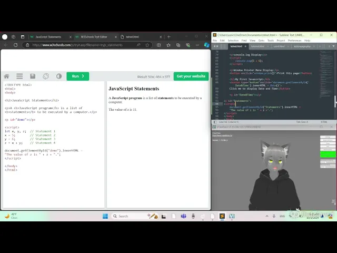This screenshot has height=253, width=337.
Task: Click in the Tryit code editor pane
Action: point(54,144)
